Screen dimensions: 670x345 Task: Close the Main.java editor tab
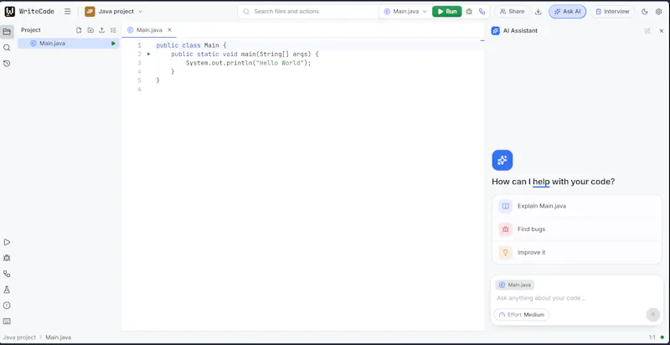(170, 30)
